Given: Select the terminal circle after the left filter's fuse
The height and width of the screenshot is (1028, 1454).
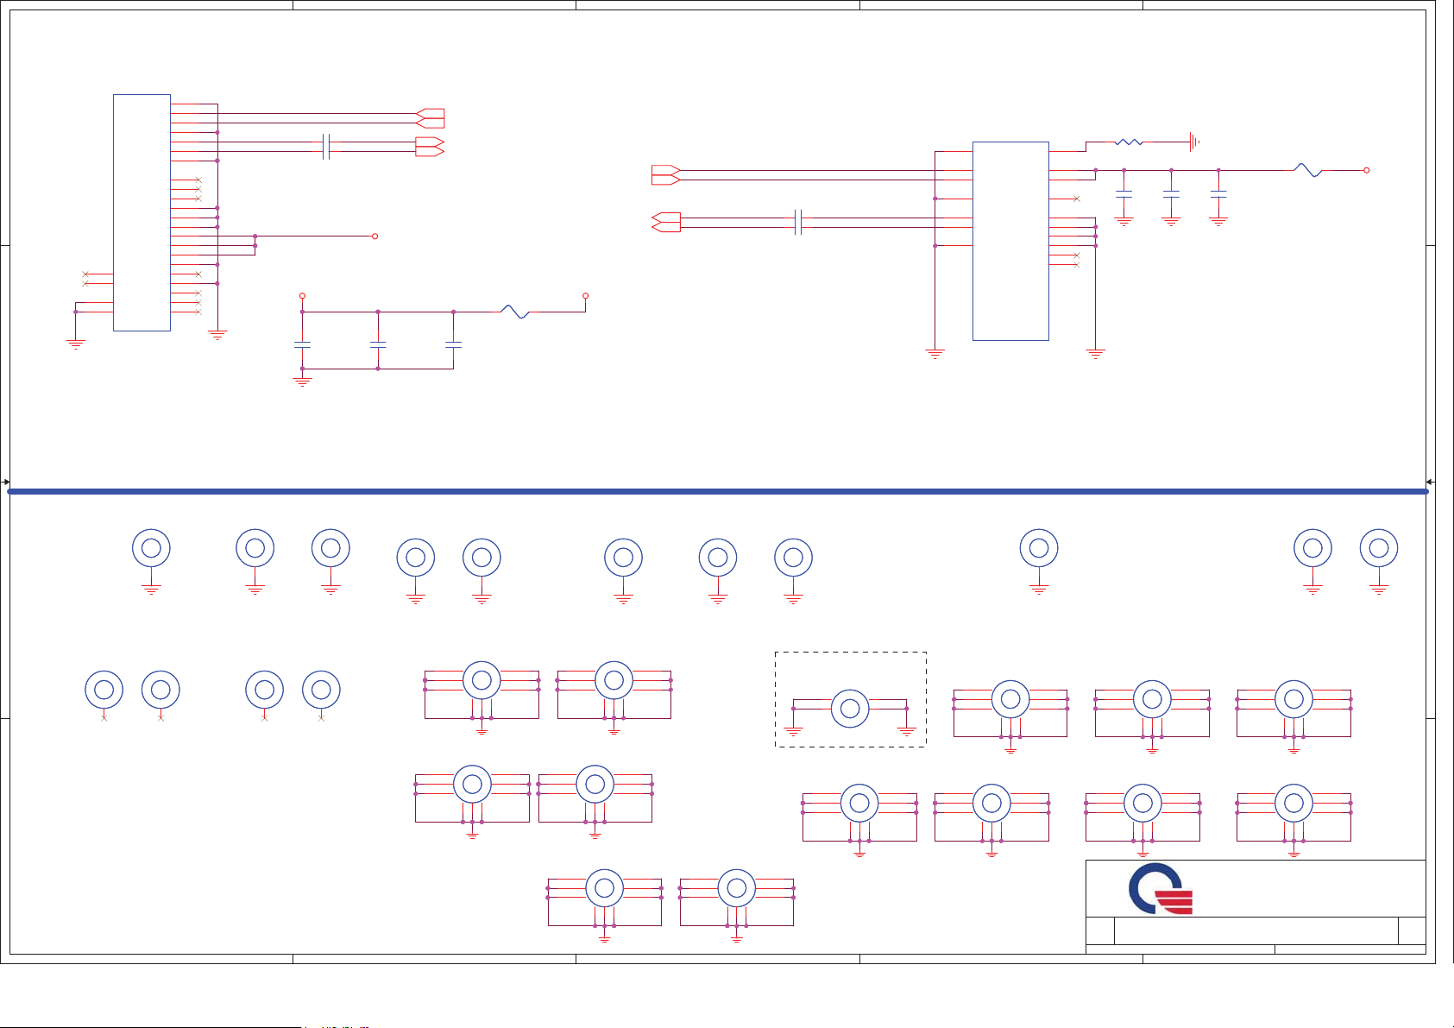Looking at the screenshot, I should click(586, 296).
